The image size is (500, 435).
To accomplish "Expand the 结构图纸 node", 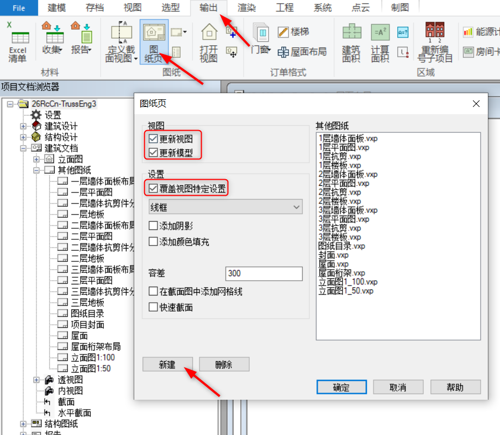I will pyautogui.click(x=23, y=424).
